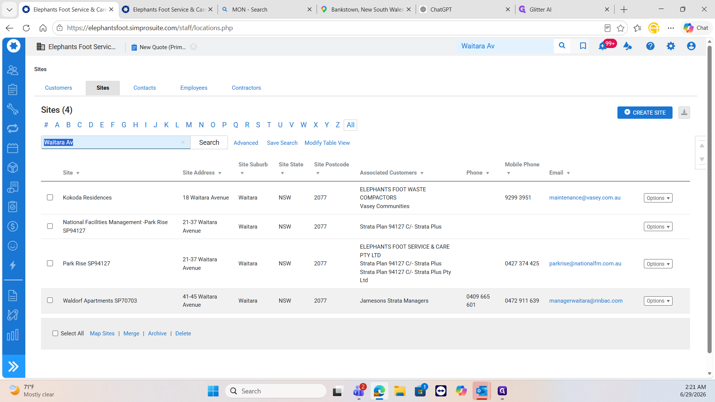Click the simPRO star logo icon

tap(14, 46)
